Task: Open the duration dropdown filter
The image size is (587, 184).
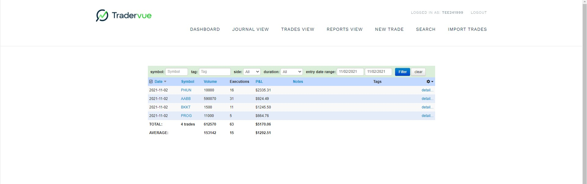Action: pyautogui.click(x=292, y=72)
